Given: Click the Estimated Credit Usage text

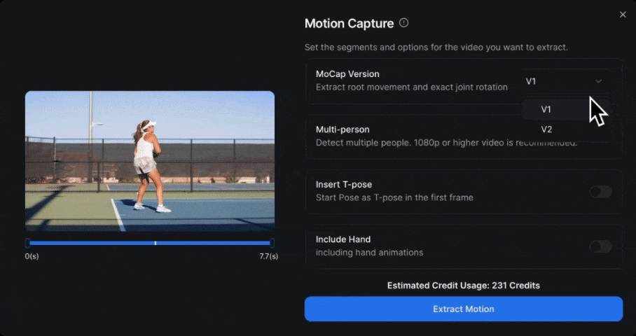Looking at the screenshot, I should click(463, 286).
